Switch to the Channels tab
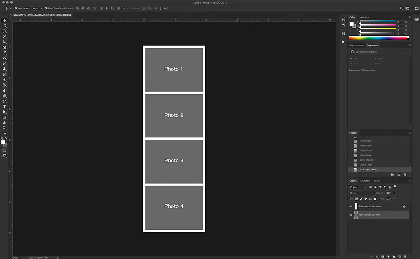 tap(365, 181)
